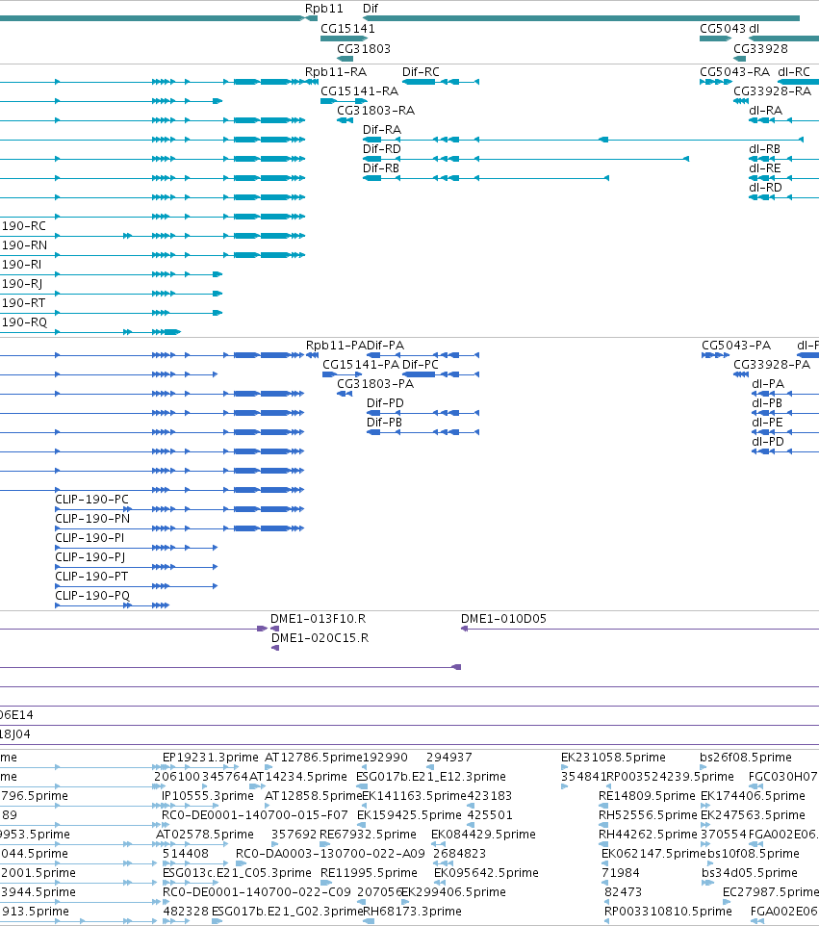
Task: Click the CG31803-PA protein label
Action: pos(375,384)
